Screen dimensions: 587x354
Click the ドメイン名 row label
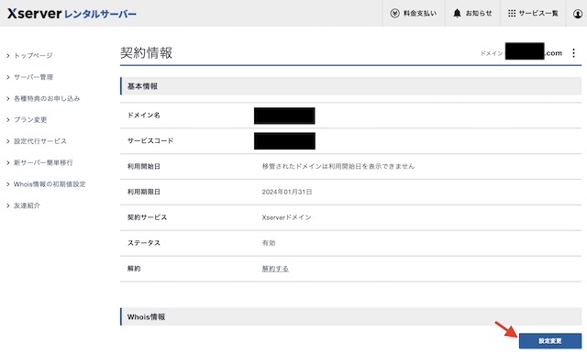coord(144,116)
